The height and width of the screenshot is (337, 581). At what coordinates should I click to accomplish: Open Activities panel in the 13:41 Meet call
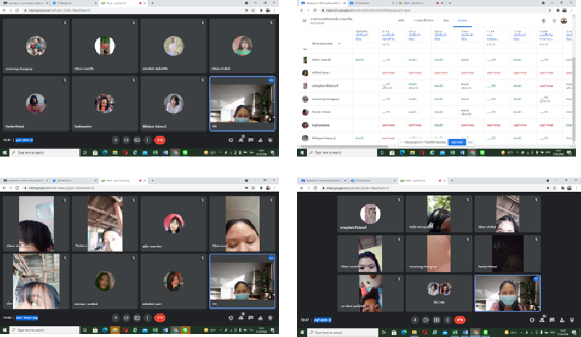point(261,140)
